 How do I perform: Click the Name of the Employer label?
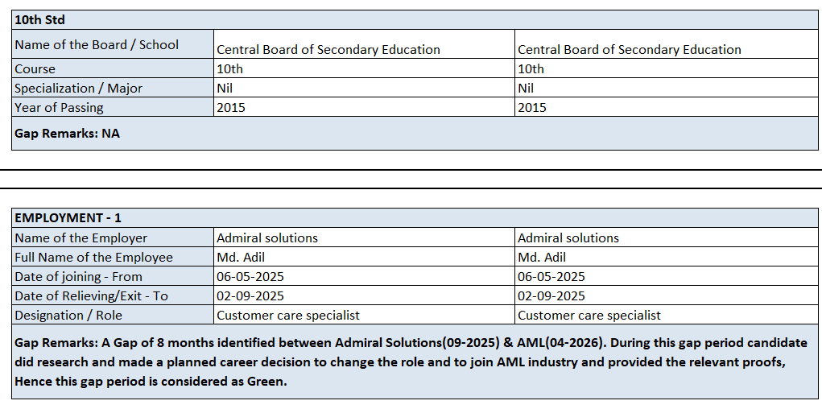click(x=113, y=238)
